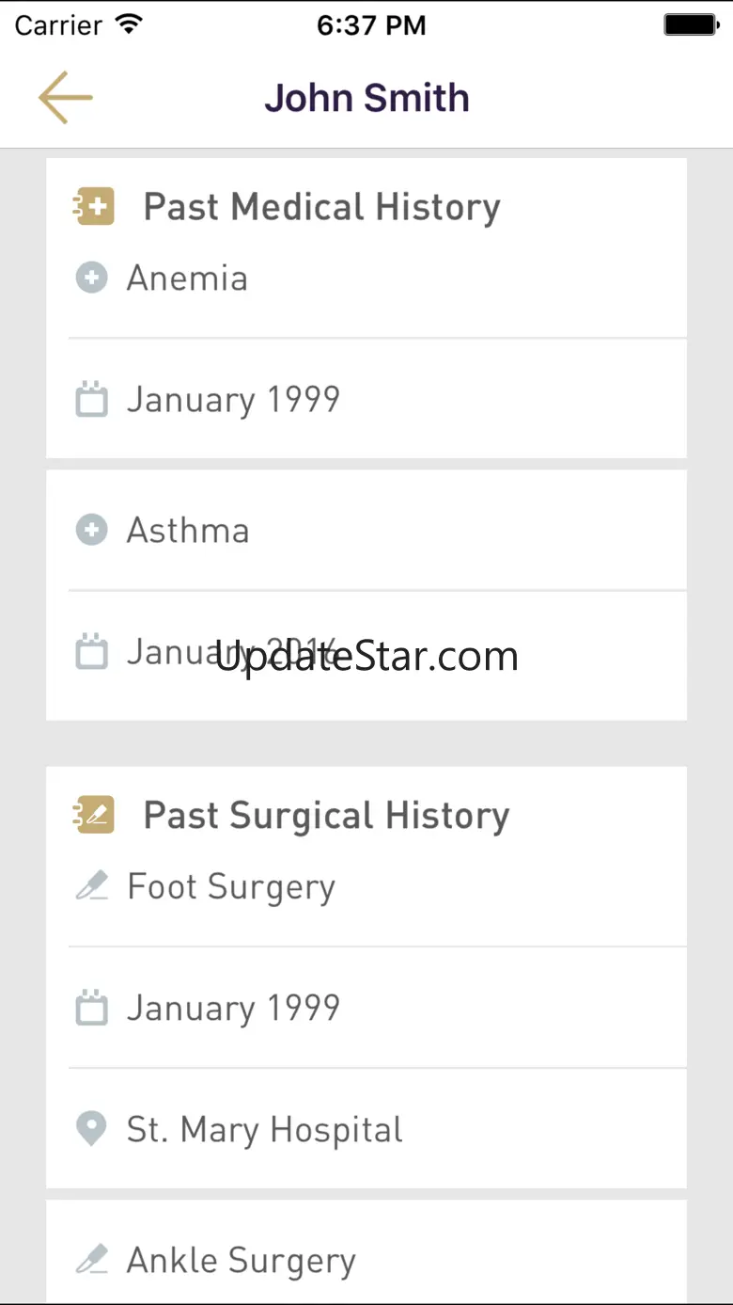Click the calendar icon for Foot Surgery date
Screen dimensions: 733x1305
(91, 1009)
